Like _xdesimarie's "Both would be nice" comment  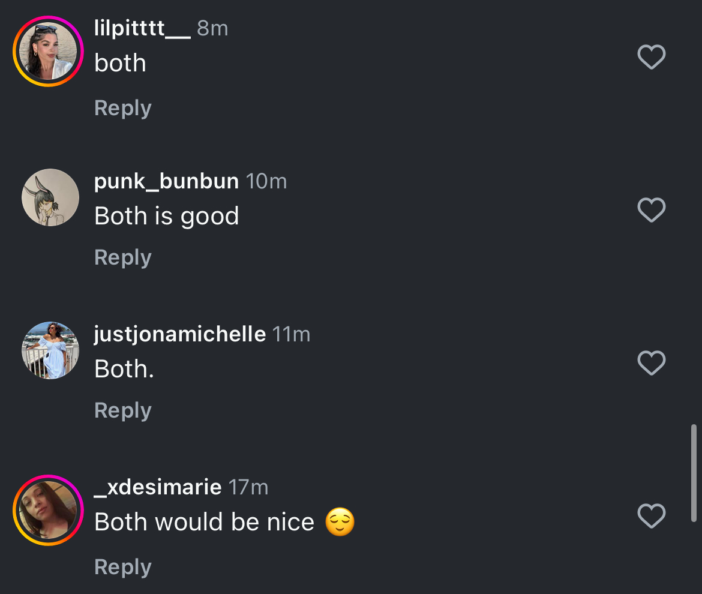coord(651,516)
